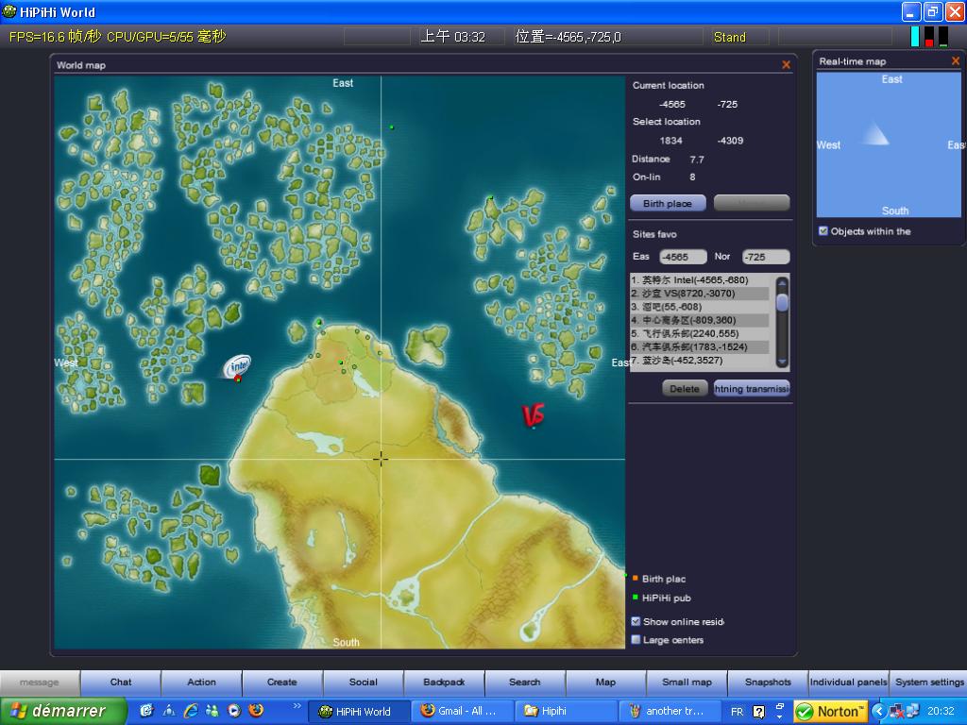967x725 pixels.
Task: Toggle 'Show online resid' checkbox
Action: 636,621
